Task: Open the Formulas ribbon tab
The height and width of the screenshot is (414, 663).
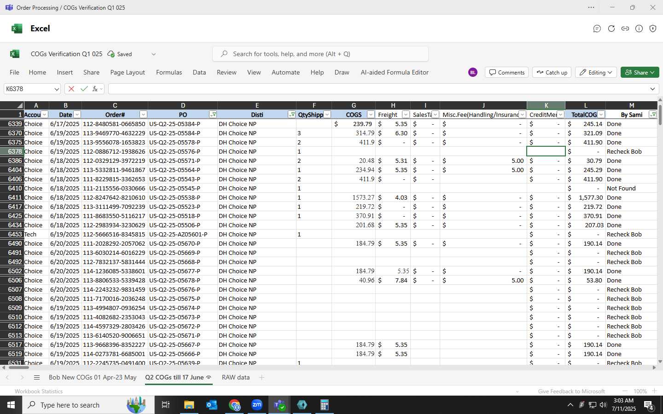Action: point(169,72)
